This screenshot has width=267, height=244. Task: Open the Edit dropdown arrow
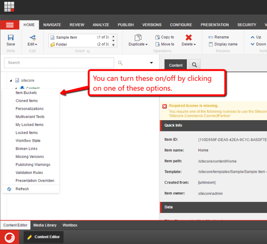36,44
